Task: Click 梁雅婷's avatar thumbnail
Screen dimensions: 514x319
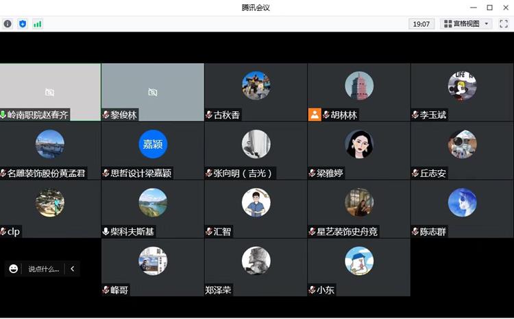Action: click(x=358, y=144)
